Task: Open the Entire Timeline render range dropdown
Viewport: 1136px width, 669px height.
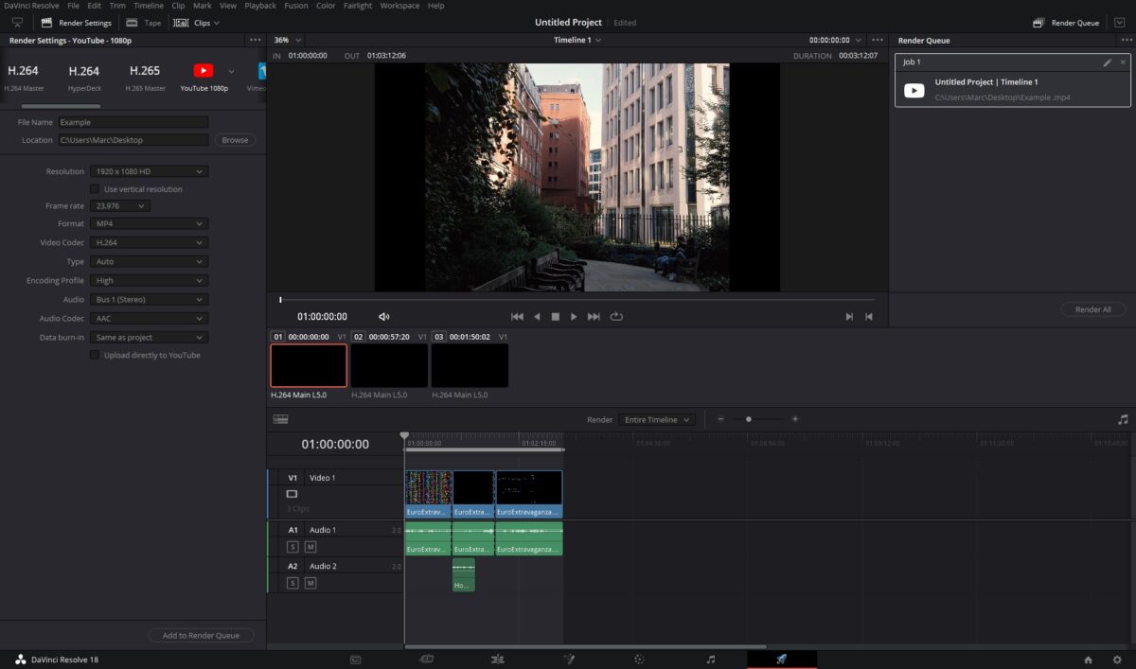Action: [x=657, y=419]
